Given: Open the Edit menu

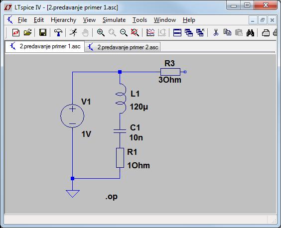Looking at the screenshot, I should click(x=39, y=20).
